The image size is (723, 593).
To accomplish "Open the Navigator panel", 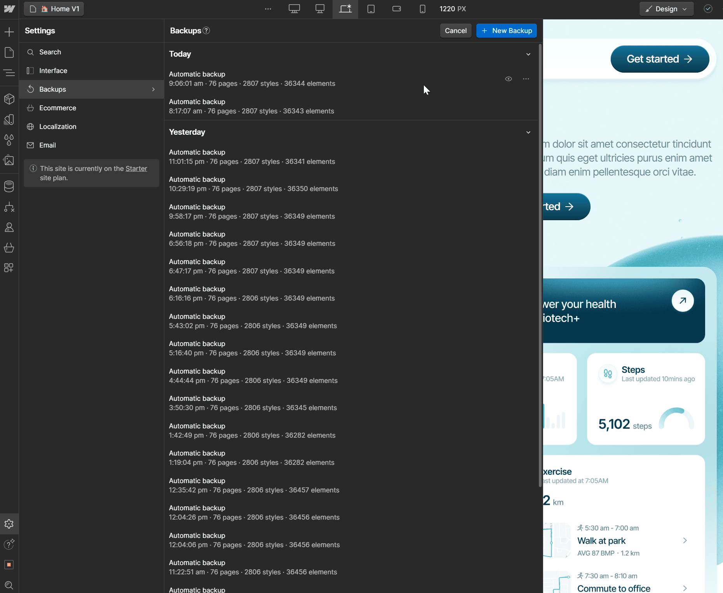I will coord(9,73).
